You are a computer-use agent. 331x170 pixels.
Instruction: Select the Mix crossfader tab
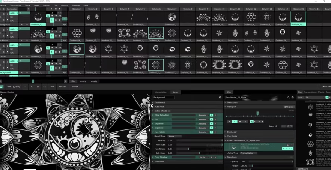73,81
